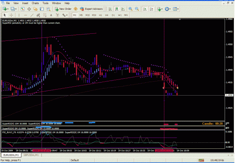Select the Horizontal Line drawing tool

[x=26, y=15]
